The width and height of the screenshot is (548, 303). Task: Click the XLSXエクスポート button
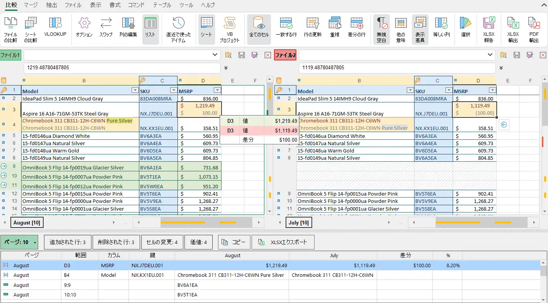tap(283, 242)
